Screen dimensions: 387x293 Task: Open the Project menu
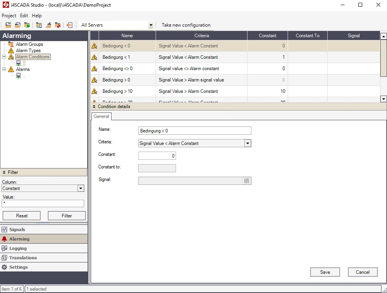[x=9, y=16]
